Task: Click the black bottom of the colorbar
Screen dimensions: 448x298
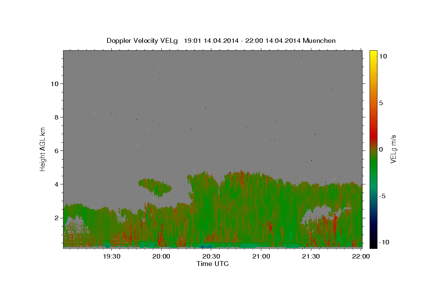Action: click(x=373, y=242)
